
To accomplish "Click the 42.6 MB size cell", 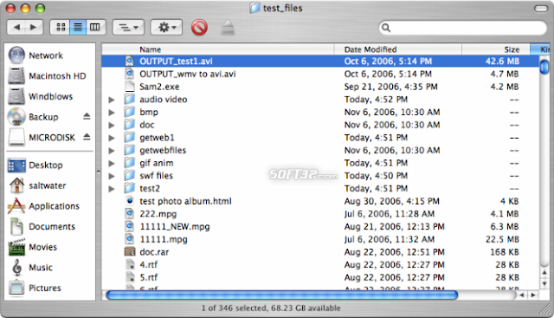I will point(502,62).
